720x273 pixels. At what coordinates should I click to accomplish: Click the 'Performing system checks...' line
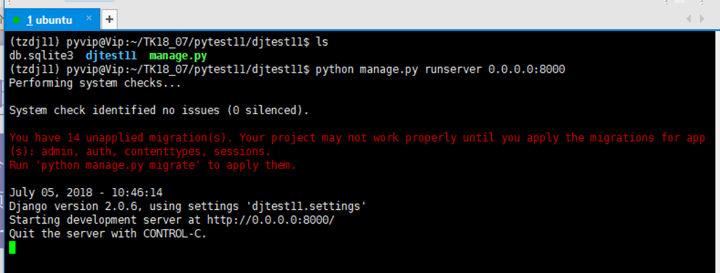point(95,83)
